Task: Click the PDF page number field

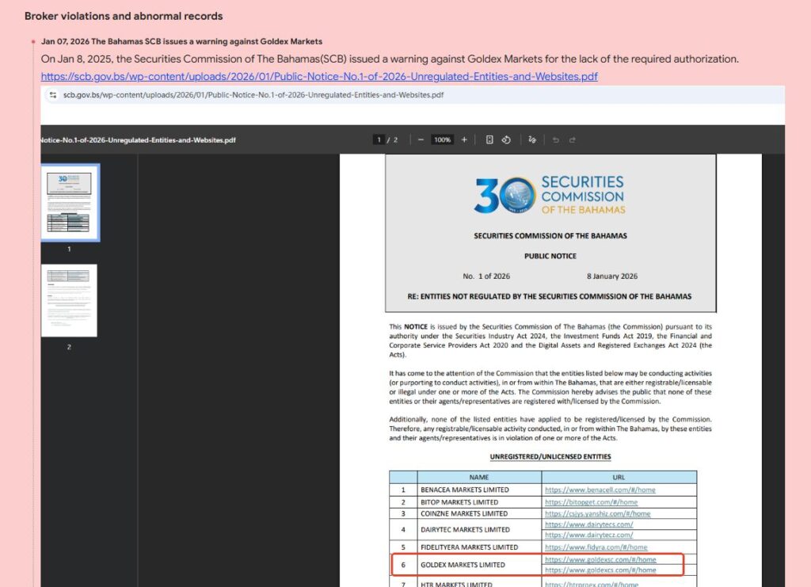Action: click(380, 139)
